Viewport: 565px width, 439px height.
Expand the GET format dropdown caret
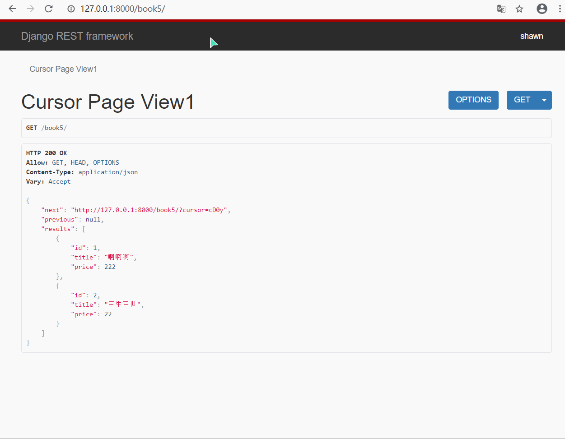click(x=544, y=100)
